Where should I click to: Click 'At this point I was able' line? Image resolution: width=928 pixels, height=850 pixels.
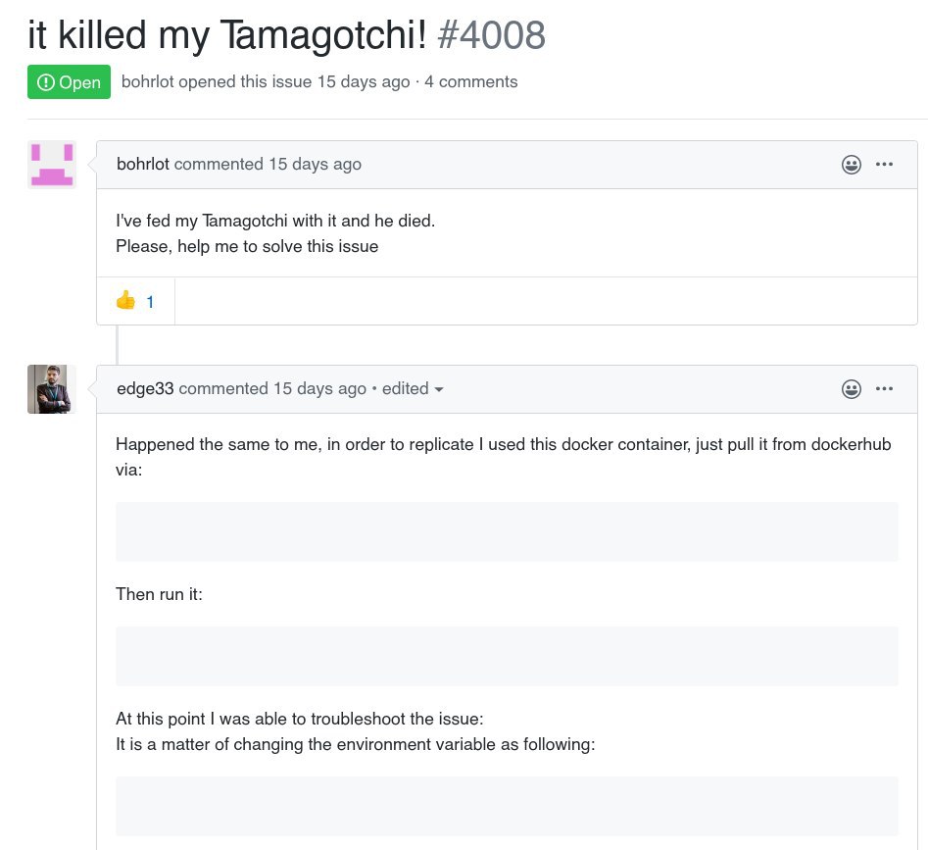pyautogui.click(x=300, y=719)
